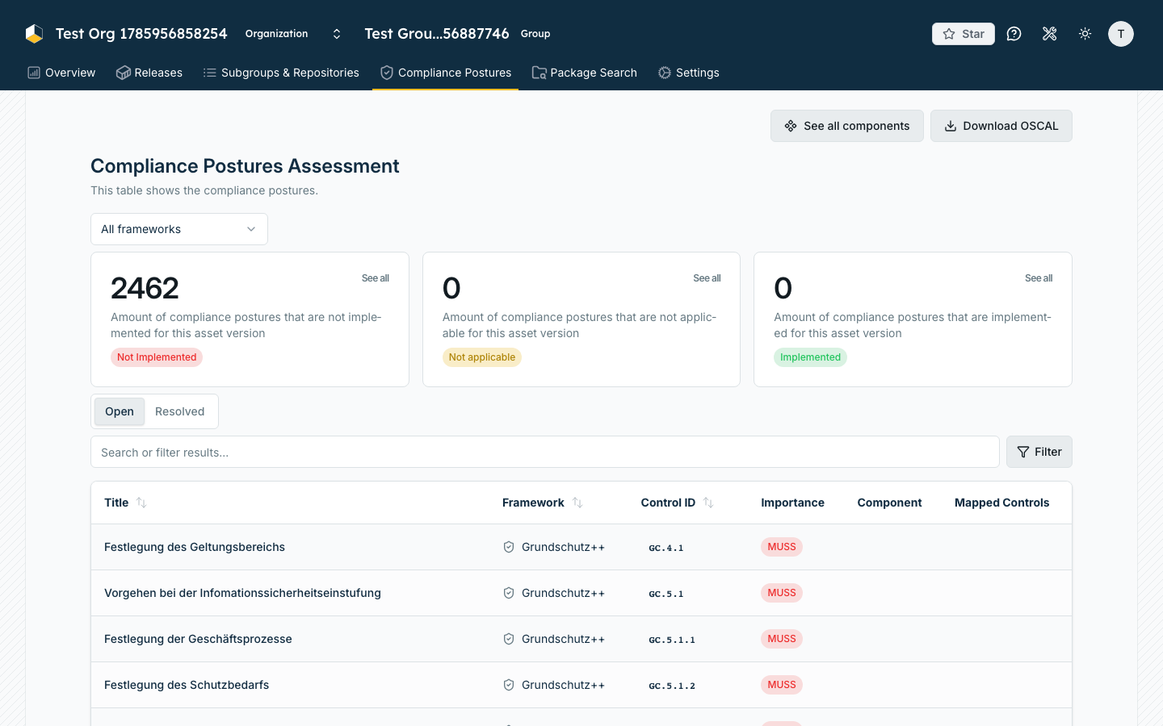
Task: Open the Settings tab
Action: pos(689,73)
